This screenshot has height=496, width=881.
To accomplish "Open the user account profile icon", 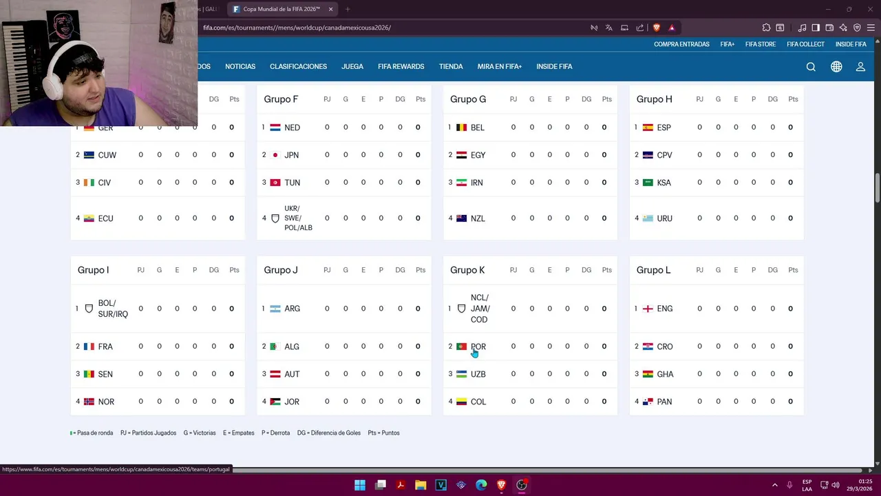I will pos(860,67).
